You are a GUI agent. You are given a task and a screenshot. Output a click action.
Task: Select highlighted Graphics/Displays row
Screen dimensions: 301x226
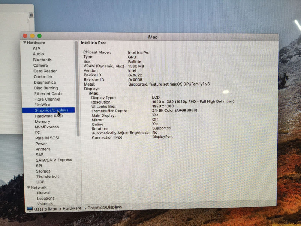click(x=49, y=110)
